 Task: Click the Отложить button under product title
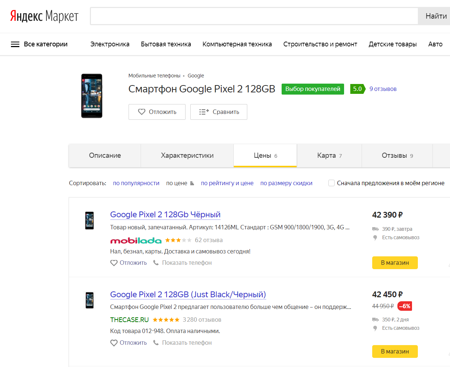coord(157,112)
